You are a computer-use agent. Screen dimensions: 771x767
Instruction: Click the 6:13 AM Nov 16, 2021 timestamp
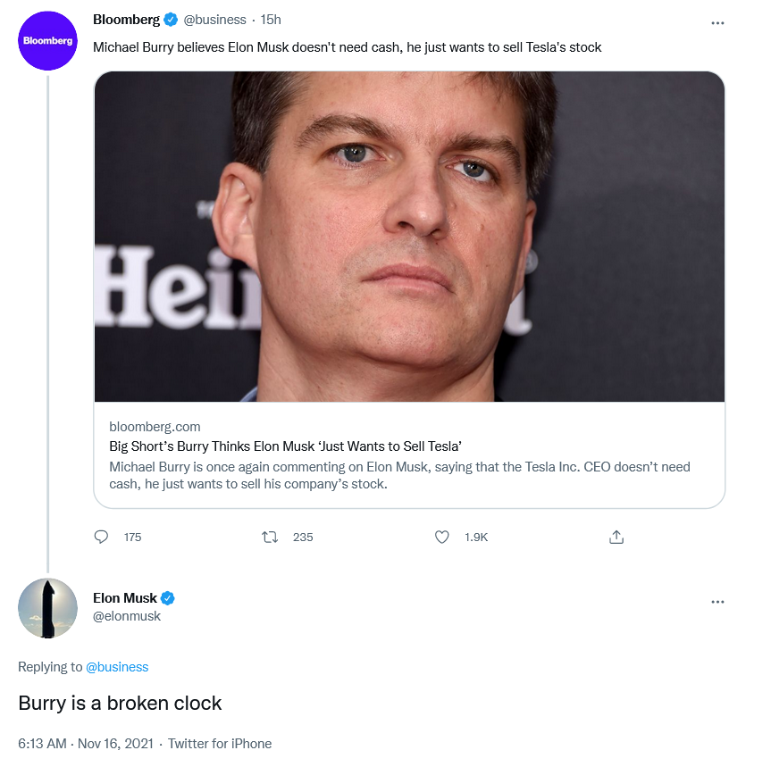(84, 744)
